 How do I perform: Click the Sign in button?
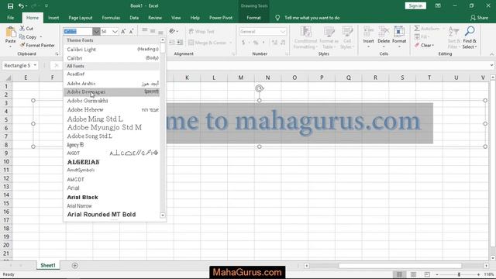click(415, 5)
